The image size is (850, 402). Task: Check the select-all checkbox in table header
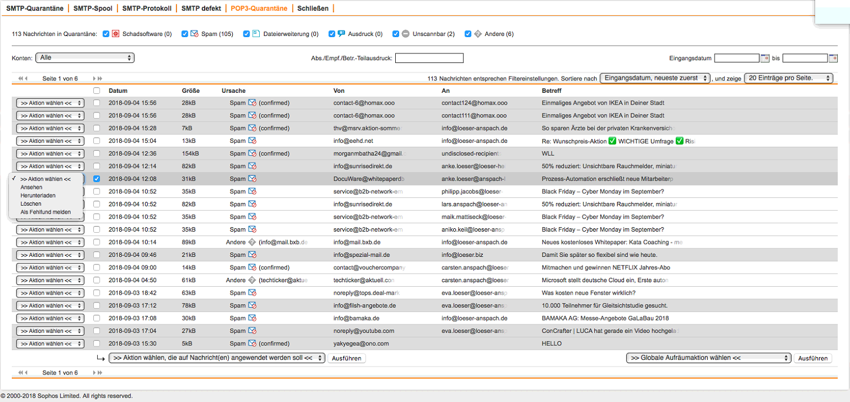[97, 91]
